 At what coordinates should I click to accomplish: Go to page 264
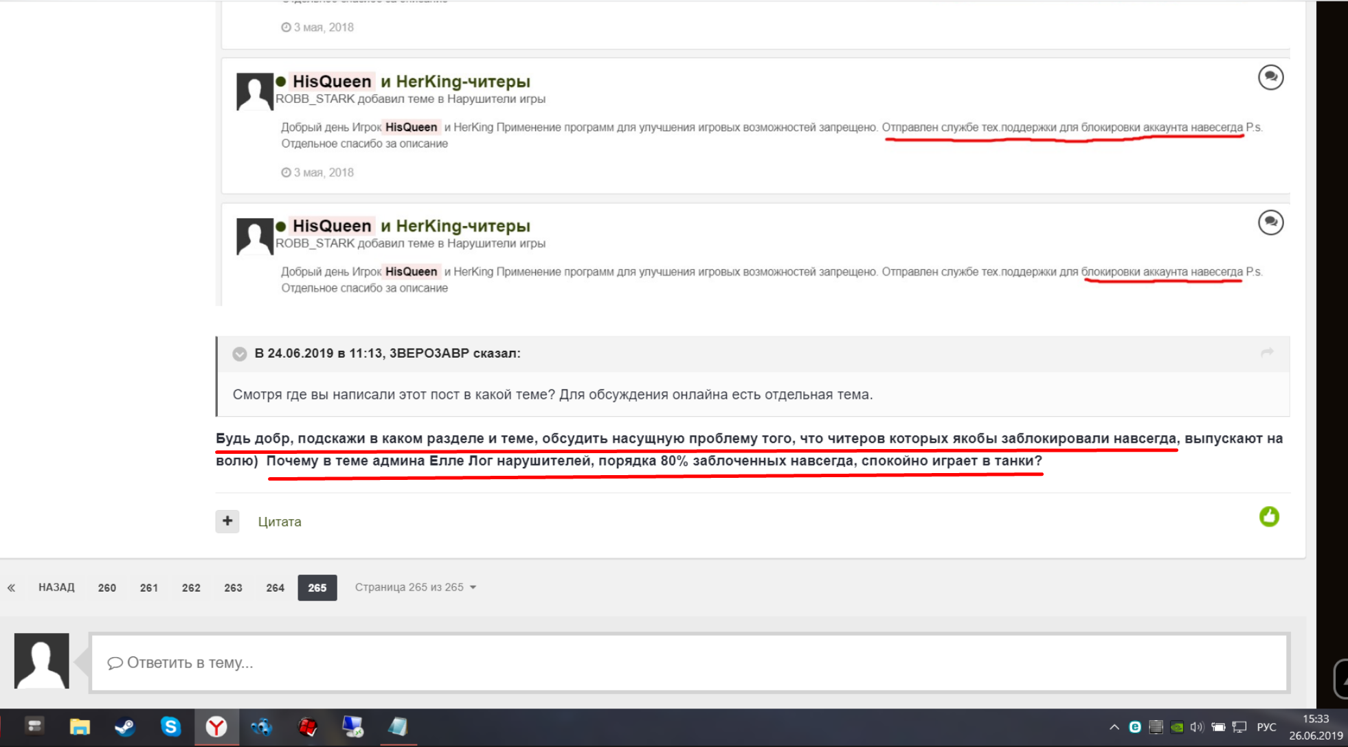click(275, 588)
